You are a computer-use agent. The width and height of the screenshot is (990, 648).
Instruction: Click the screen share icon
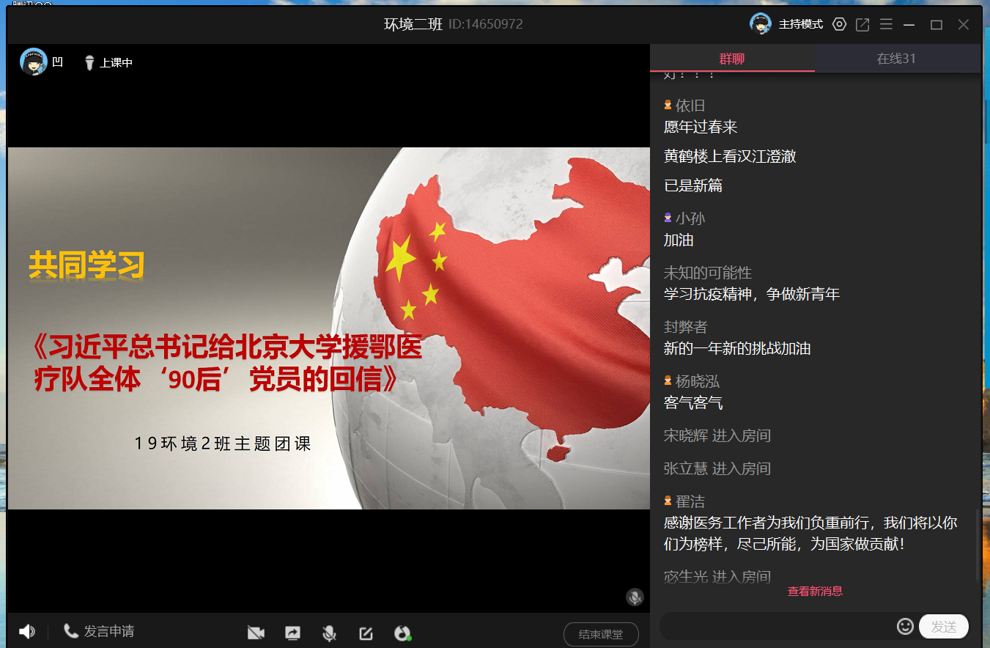click(292, 633)
